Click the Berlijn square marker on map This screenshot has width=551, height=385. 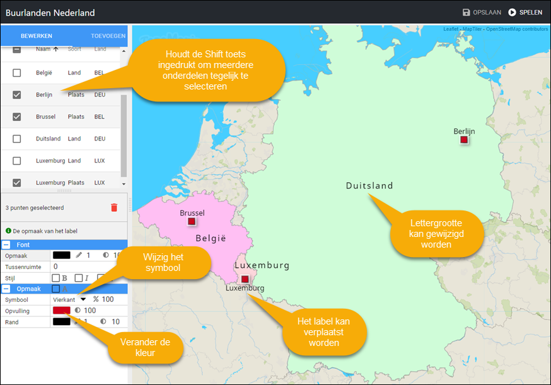[464, 140]
